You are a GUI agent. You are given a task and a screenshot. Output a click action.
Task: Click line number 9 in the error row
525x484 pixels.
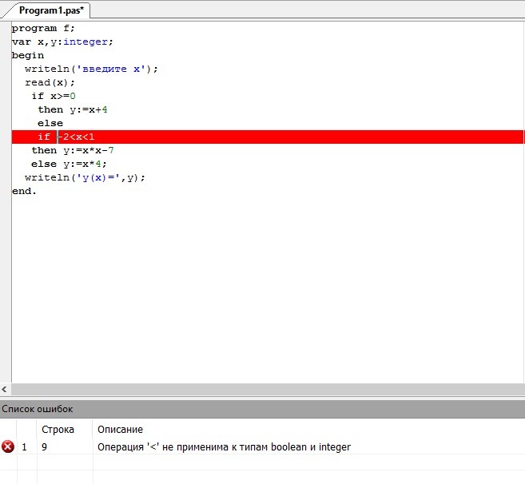(x=44, y=447)
